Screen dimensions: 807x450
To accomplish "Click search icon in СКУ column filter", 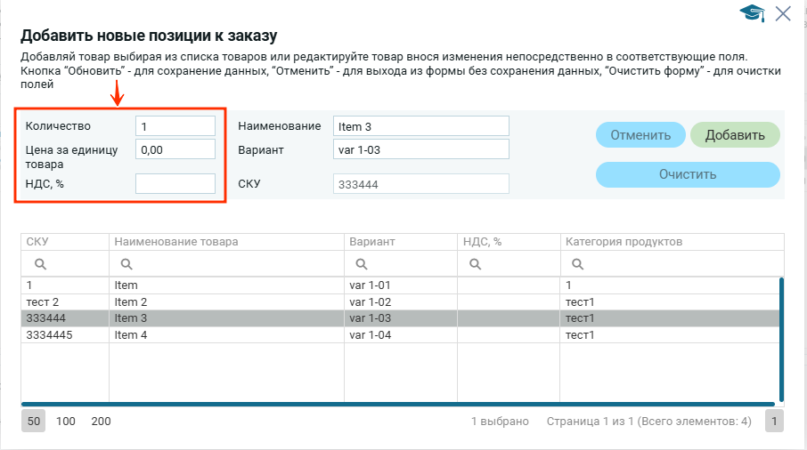I will click(x=39, y=263).
